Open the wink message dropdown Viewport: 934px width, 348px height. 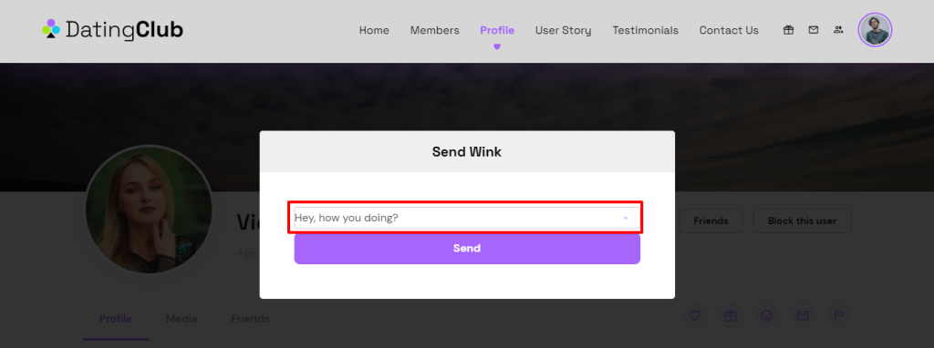click(x=466, y=218)
